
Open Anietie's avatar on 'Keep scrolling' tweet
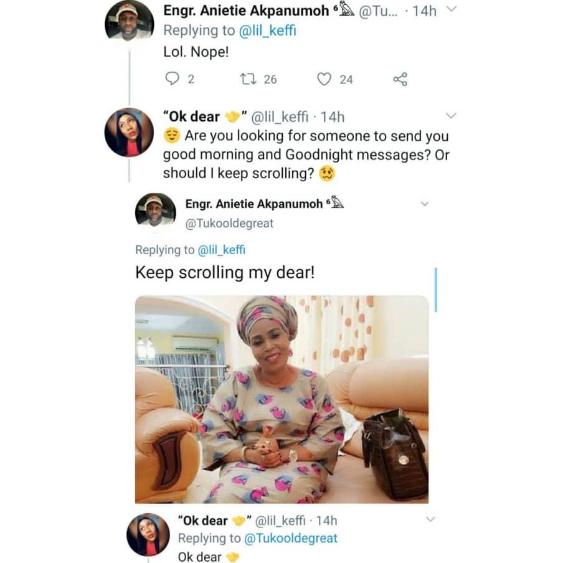pyautogui.click(x=155, y=212)
